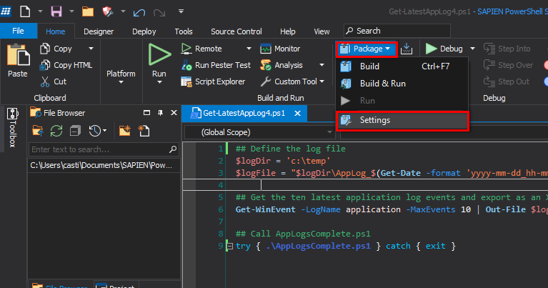Click the File Browser parent folder icon
The width and height of the screenshot is (548, 288).
(x=38, y=131)
